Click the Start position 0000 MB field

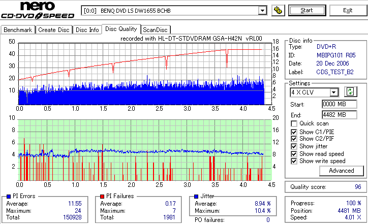340,104
